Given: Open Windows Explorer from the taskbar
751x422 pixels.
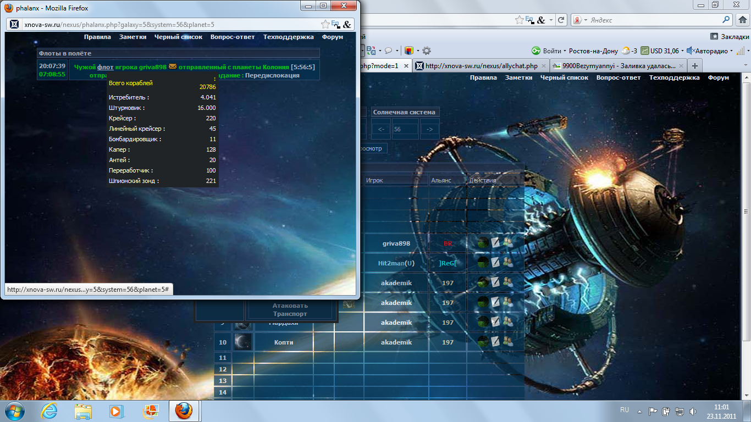Looking at the screenshot, I should coord(84,410).
